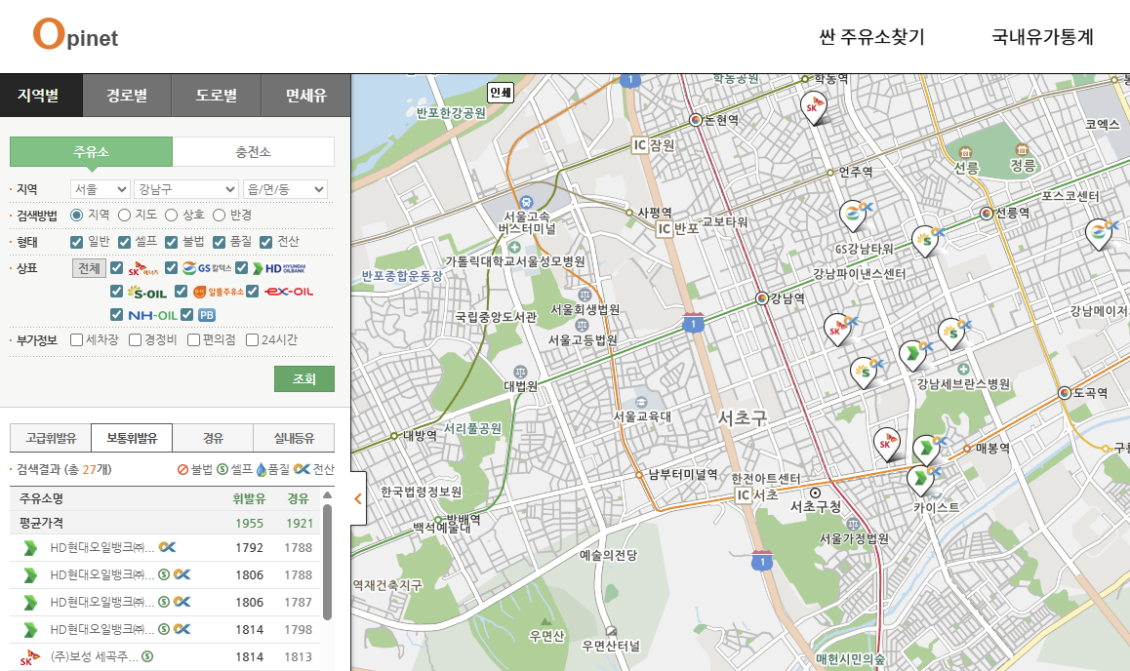The width and height of the screenshot is (1130, 671).
Task: Click the 서울고속버스터미널 bus icon
Action: click(526, 202)
